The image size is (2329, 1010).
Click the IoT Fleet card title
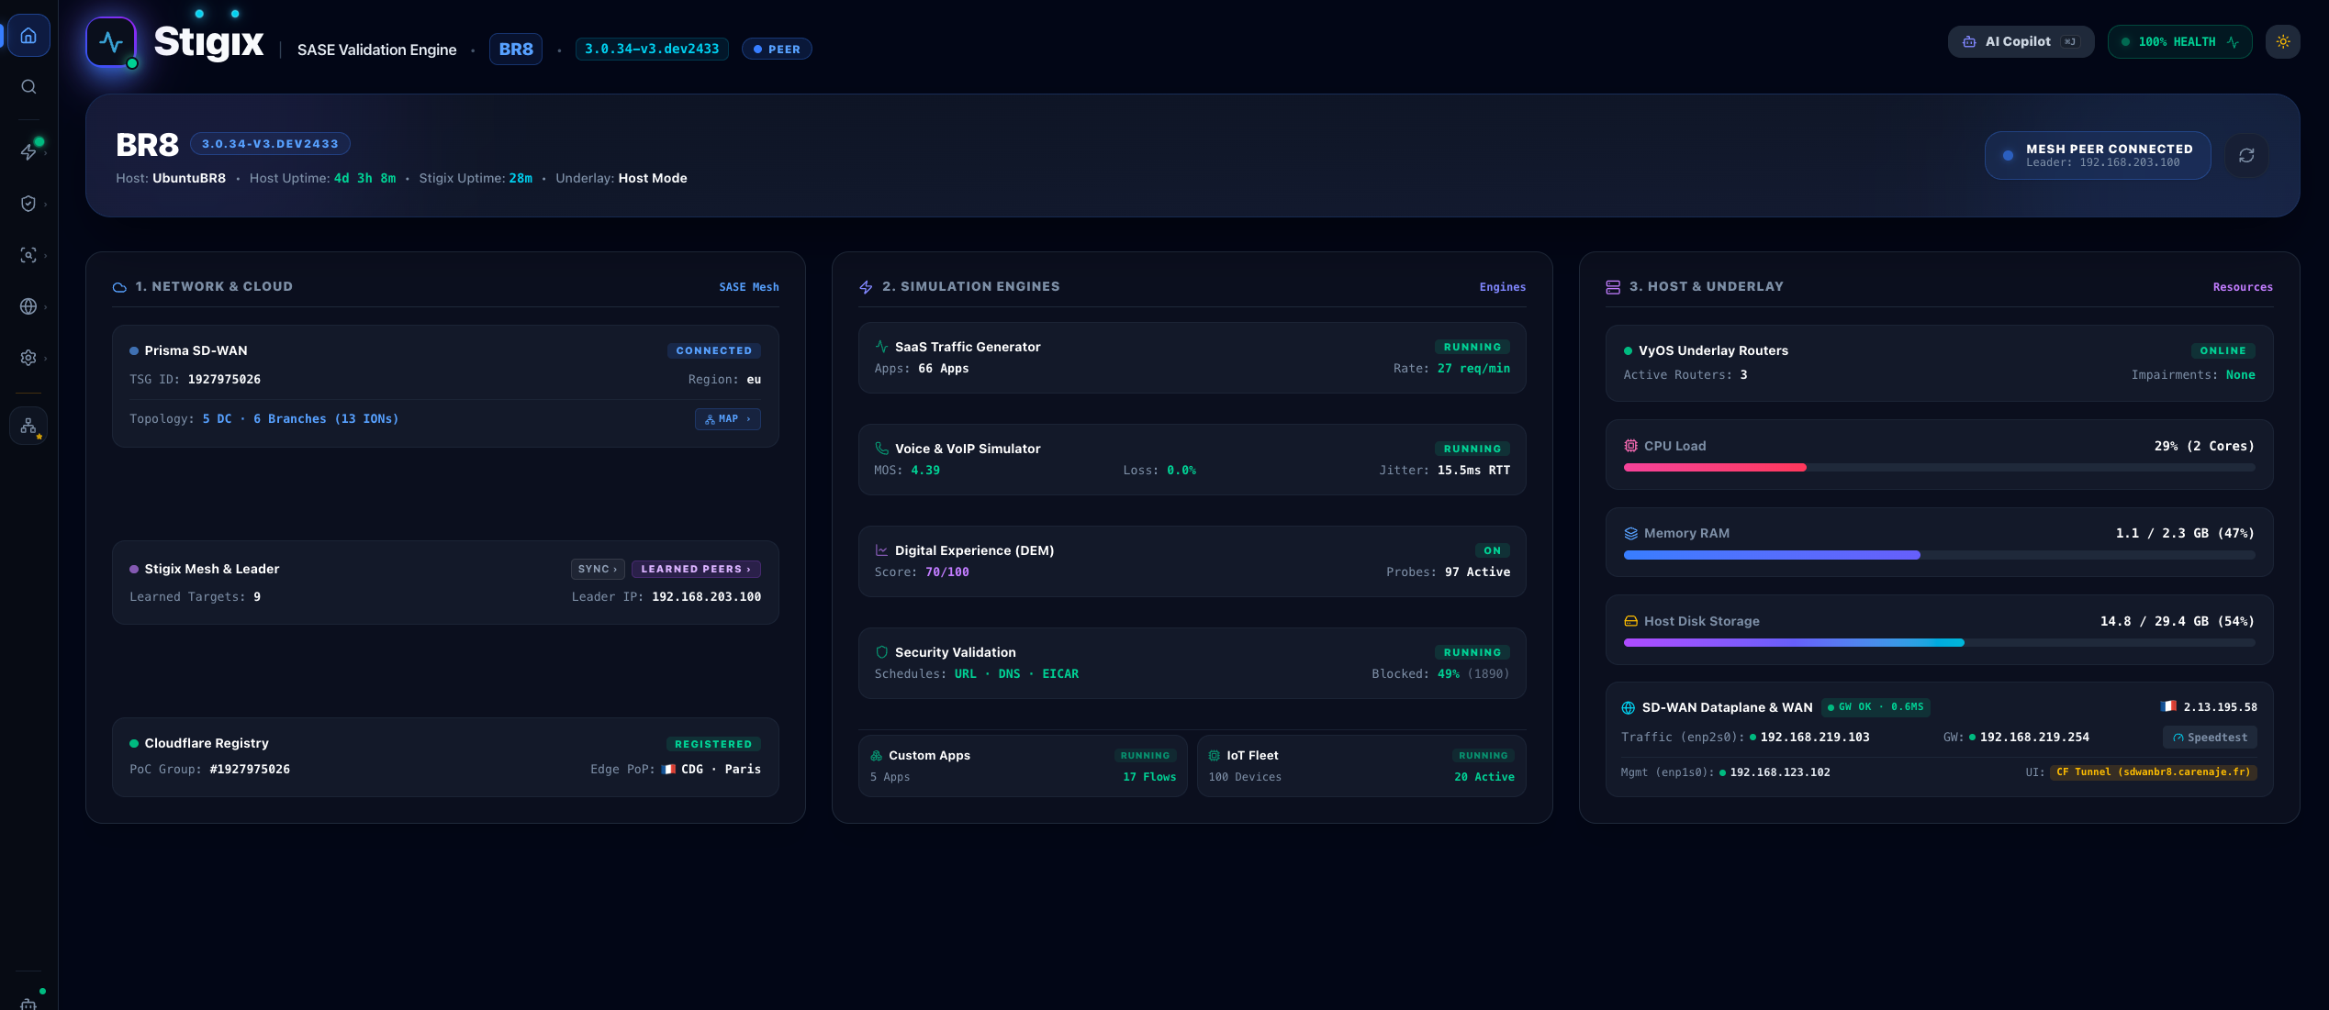[x=1252, y=756]
